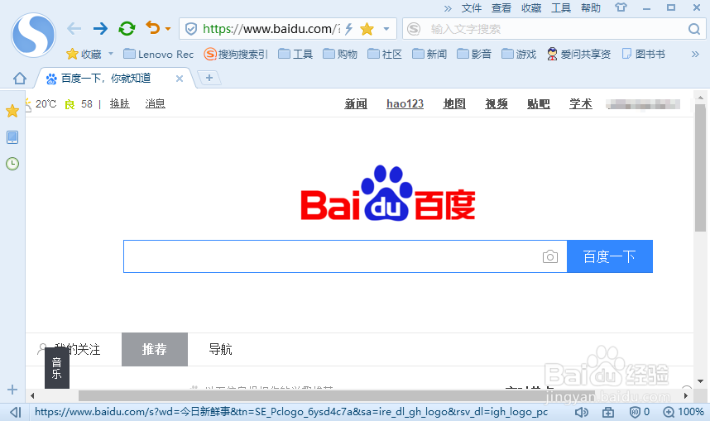Click the lightning speed mode icon

(x=348, y=29)
